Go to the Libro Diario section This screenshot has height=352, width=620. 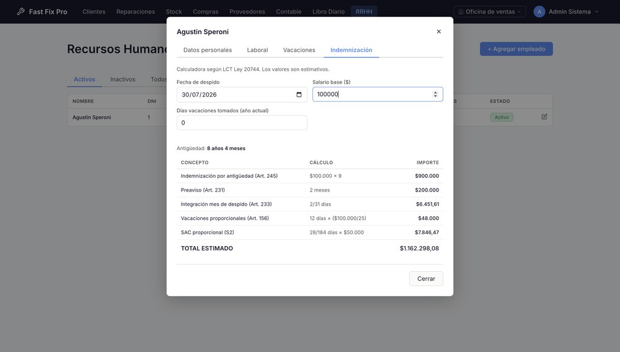329,11
